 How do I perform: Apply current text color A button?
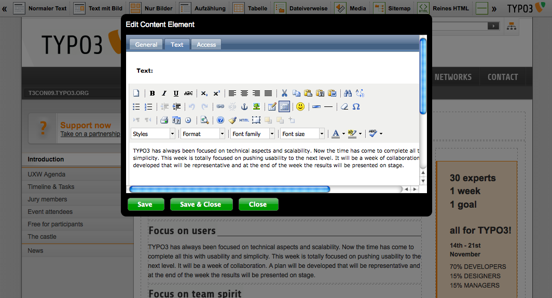pyautogui.click(x=336, y=133)
